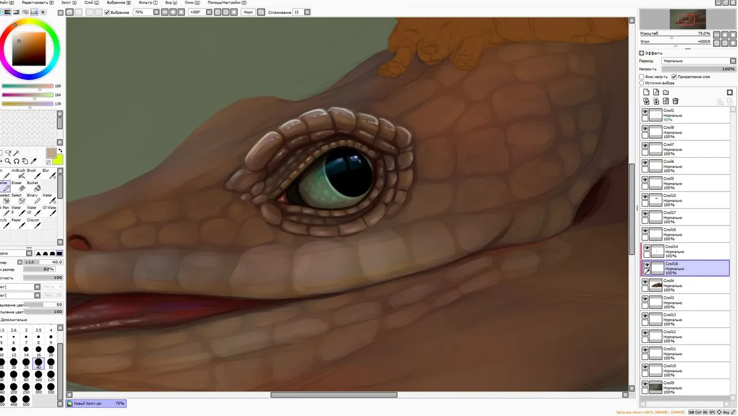Open the brush texture dropdown
This screenshot has height=416, width=738.
click(x=37, y=295)
